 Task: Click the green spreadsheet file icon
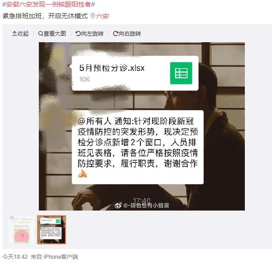[181, 73]
